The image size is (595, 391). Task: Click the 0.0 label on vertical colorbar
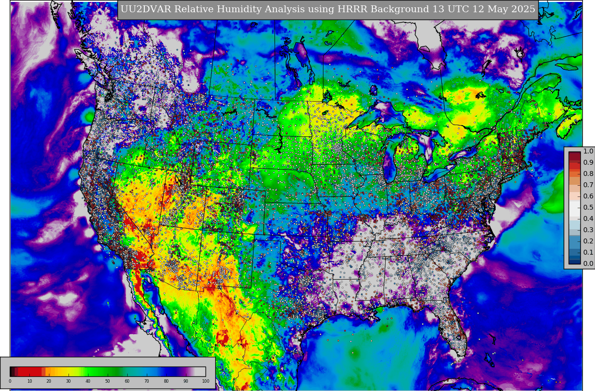[588, 264]
